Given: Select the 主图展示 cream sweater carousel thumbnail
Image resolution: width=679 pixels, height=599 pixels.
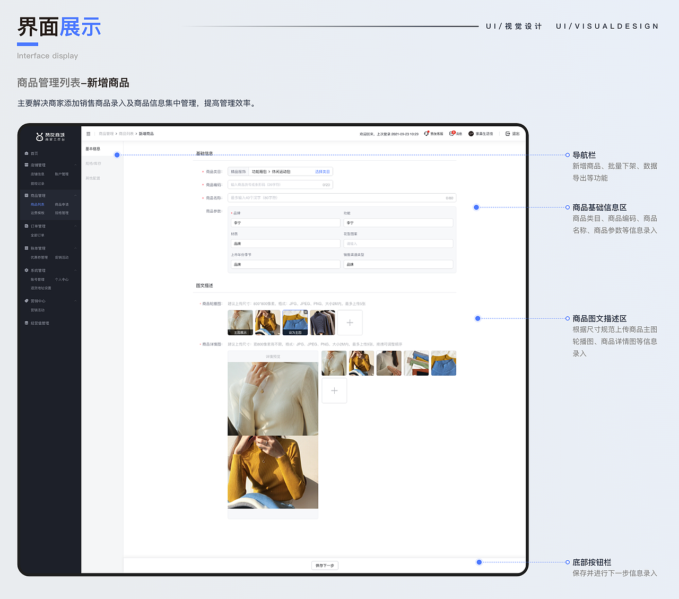Looking at the screenshot, I should point(240,323).
